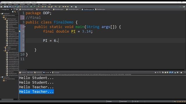Screen dimensions: 186x104
Task: Collapse the JavaCourse project node
Action: [x=1, y=77]
